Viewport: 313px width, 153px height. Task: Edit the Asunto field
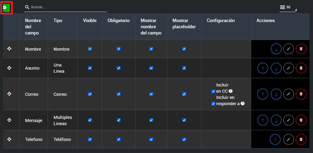coord(288,68)
